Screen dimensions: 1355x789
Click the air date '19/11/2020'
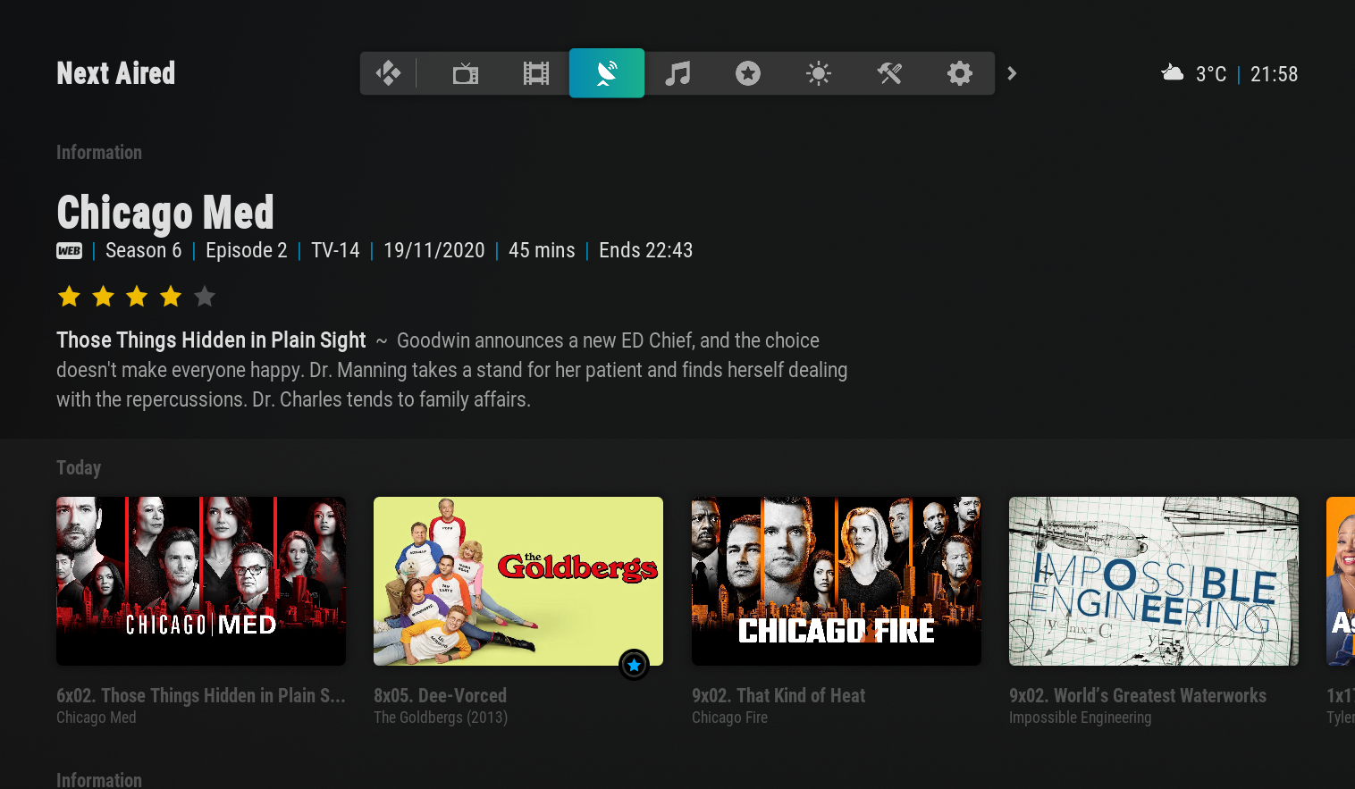(x=434, y=250)
